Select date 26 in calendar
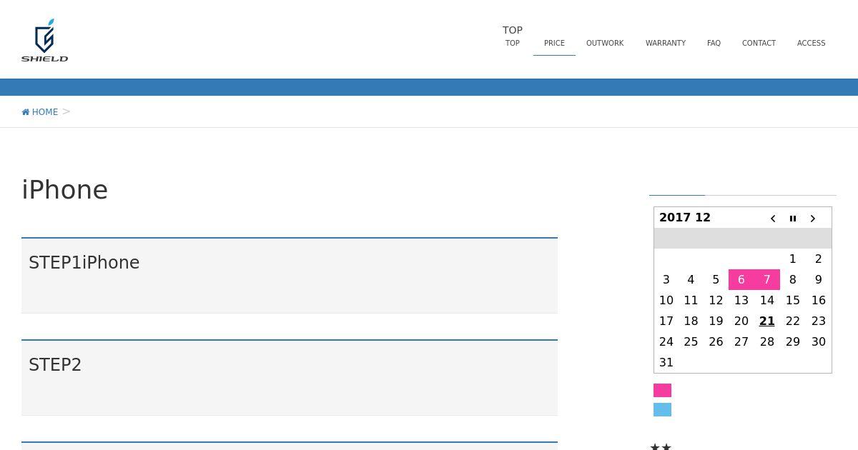The image size is (858, 450). [716, 341]
